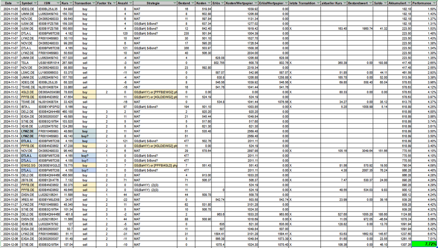Open the Saldo column filter dropdown
The width and height of the screenshot is (438, 248).
(385, 3)
